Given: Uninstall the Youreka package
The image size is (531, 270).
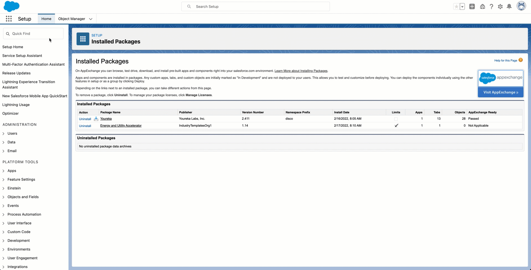Looking at the screenshot, I should [85, 119].
